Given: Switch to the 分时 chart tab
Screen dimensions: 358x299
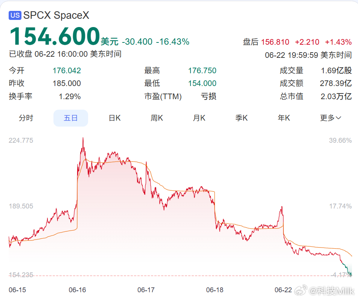Looking at the screenshot, I should 26,118.
